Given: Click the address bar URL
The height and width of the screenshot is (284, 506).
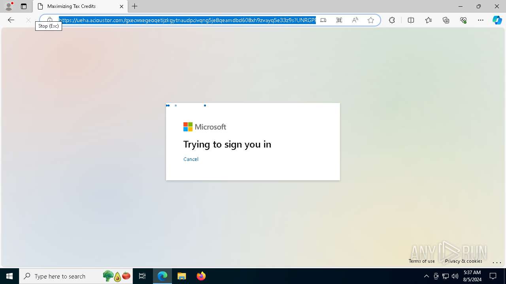Looking at the screenshot, I should pyautogui.click(x=187, y=20).
